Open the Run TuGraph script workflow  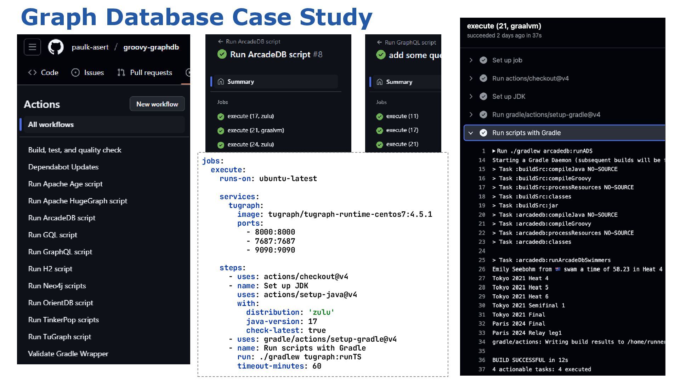coord(59,337)
